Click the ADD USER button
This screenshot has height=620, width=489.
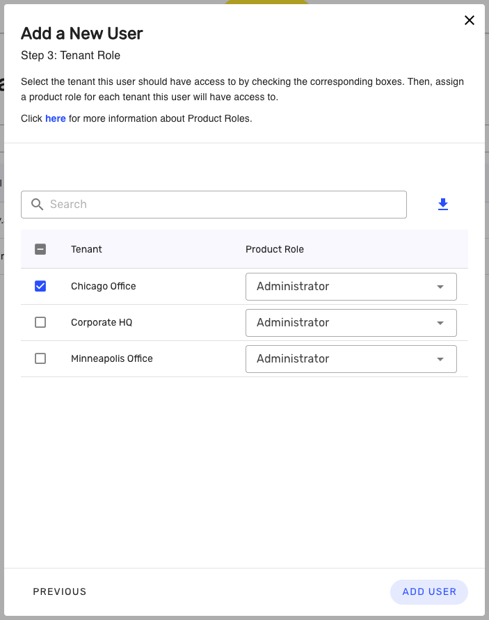429,592
